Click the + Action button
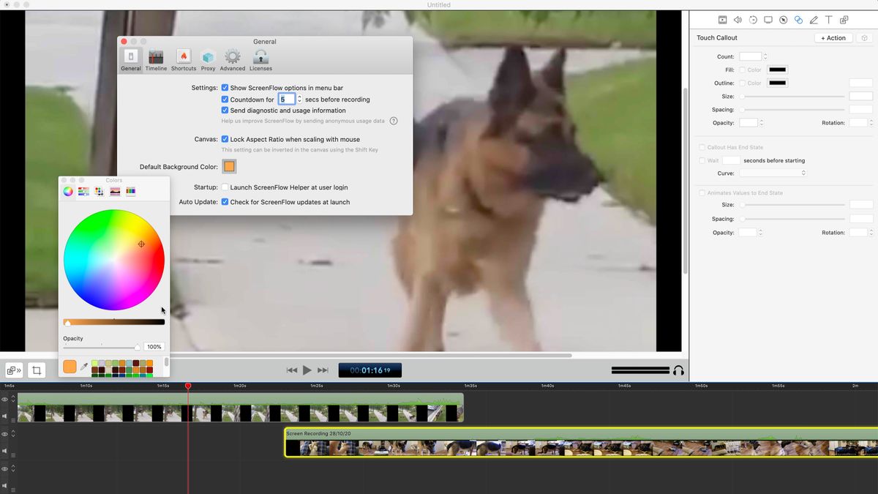Viewport: 878px width, 494px height. (x=833, y=38)
